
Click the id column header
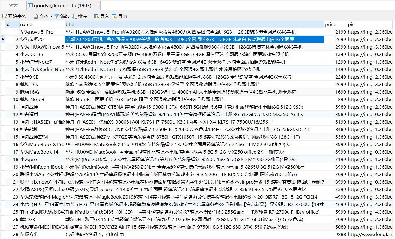[x=12, y=25]
